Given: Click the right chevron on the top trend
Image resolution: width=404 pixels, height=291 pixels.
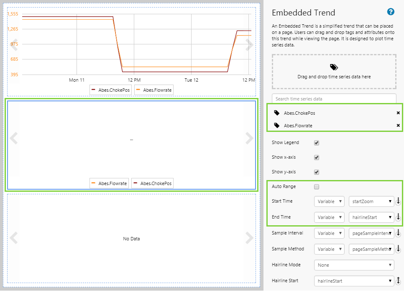Looking at the screenshot, I should tap(249, 45).
